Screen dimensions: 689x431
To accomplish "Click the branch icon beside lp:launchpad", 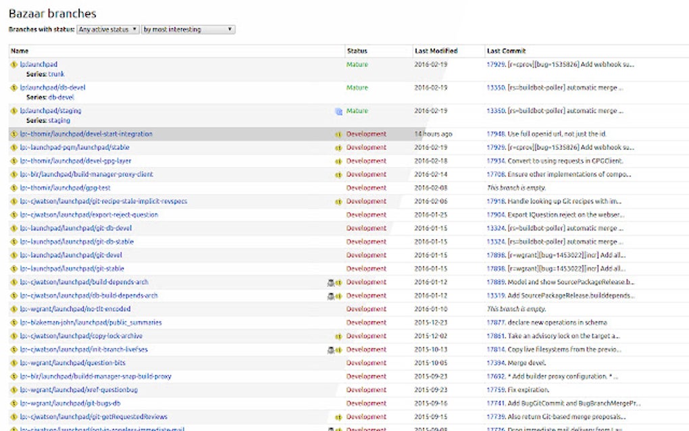I will [14, 65].
